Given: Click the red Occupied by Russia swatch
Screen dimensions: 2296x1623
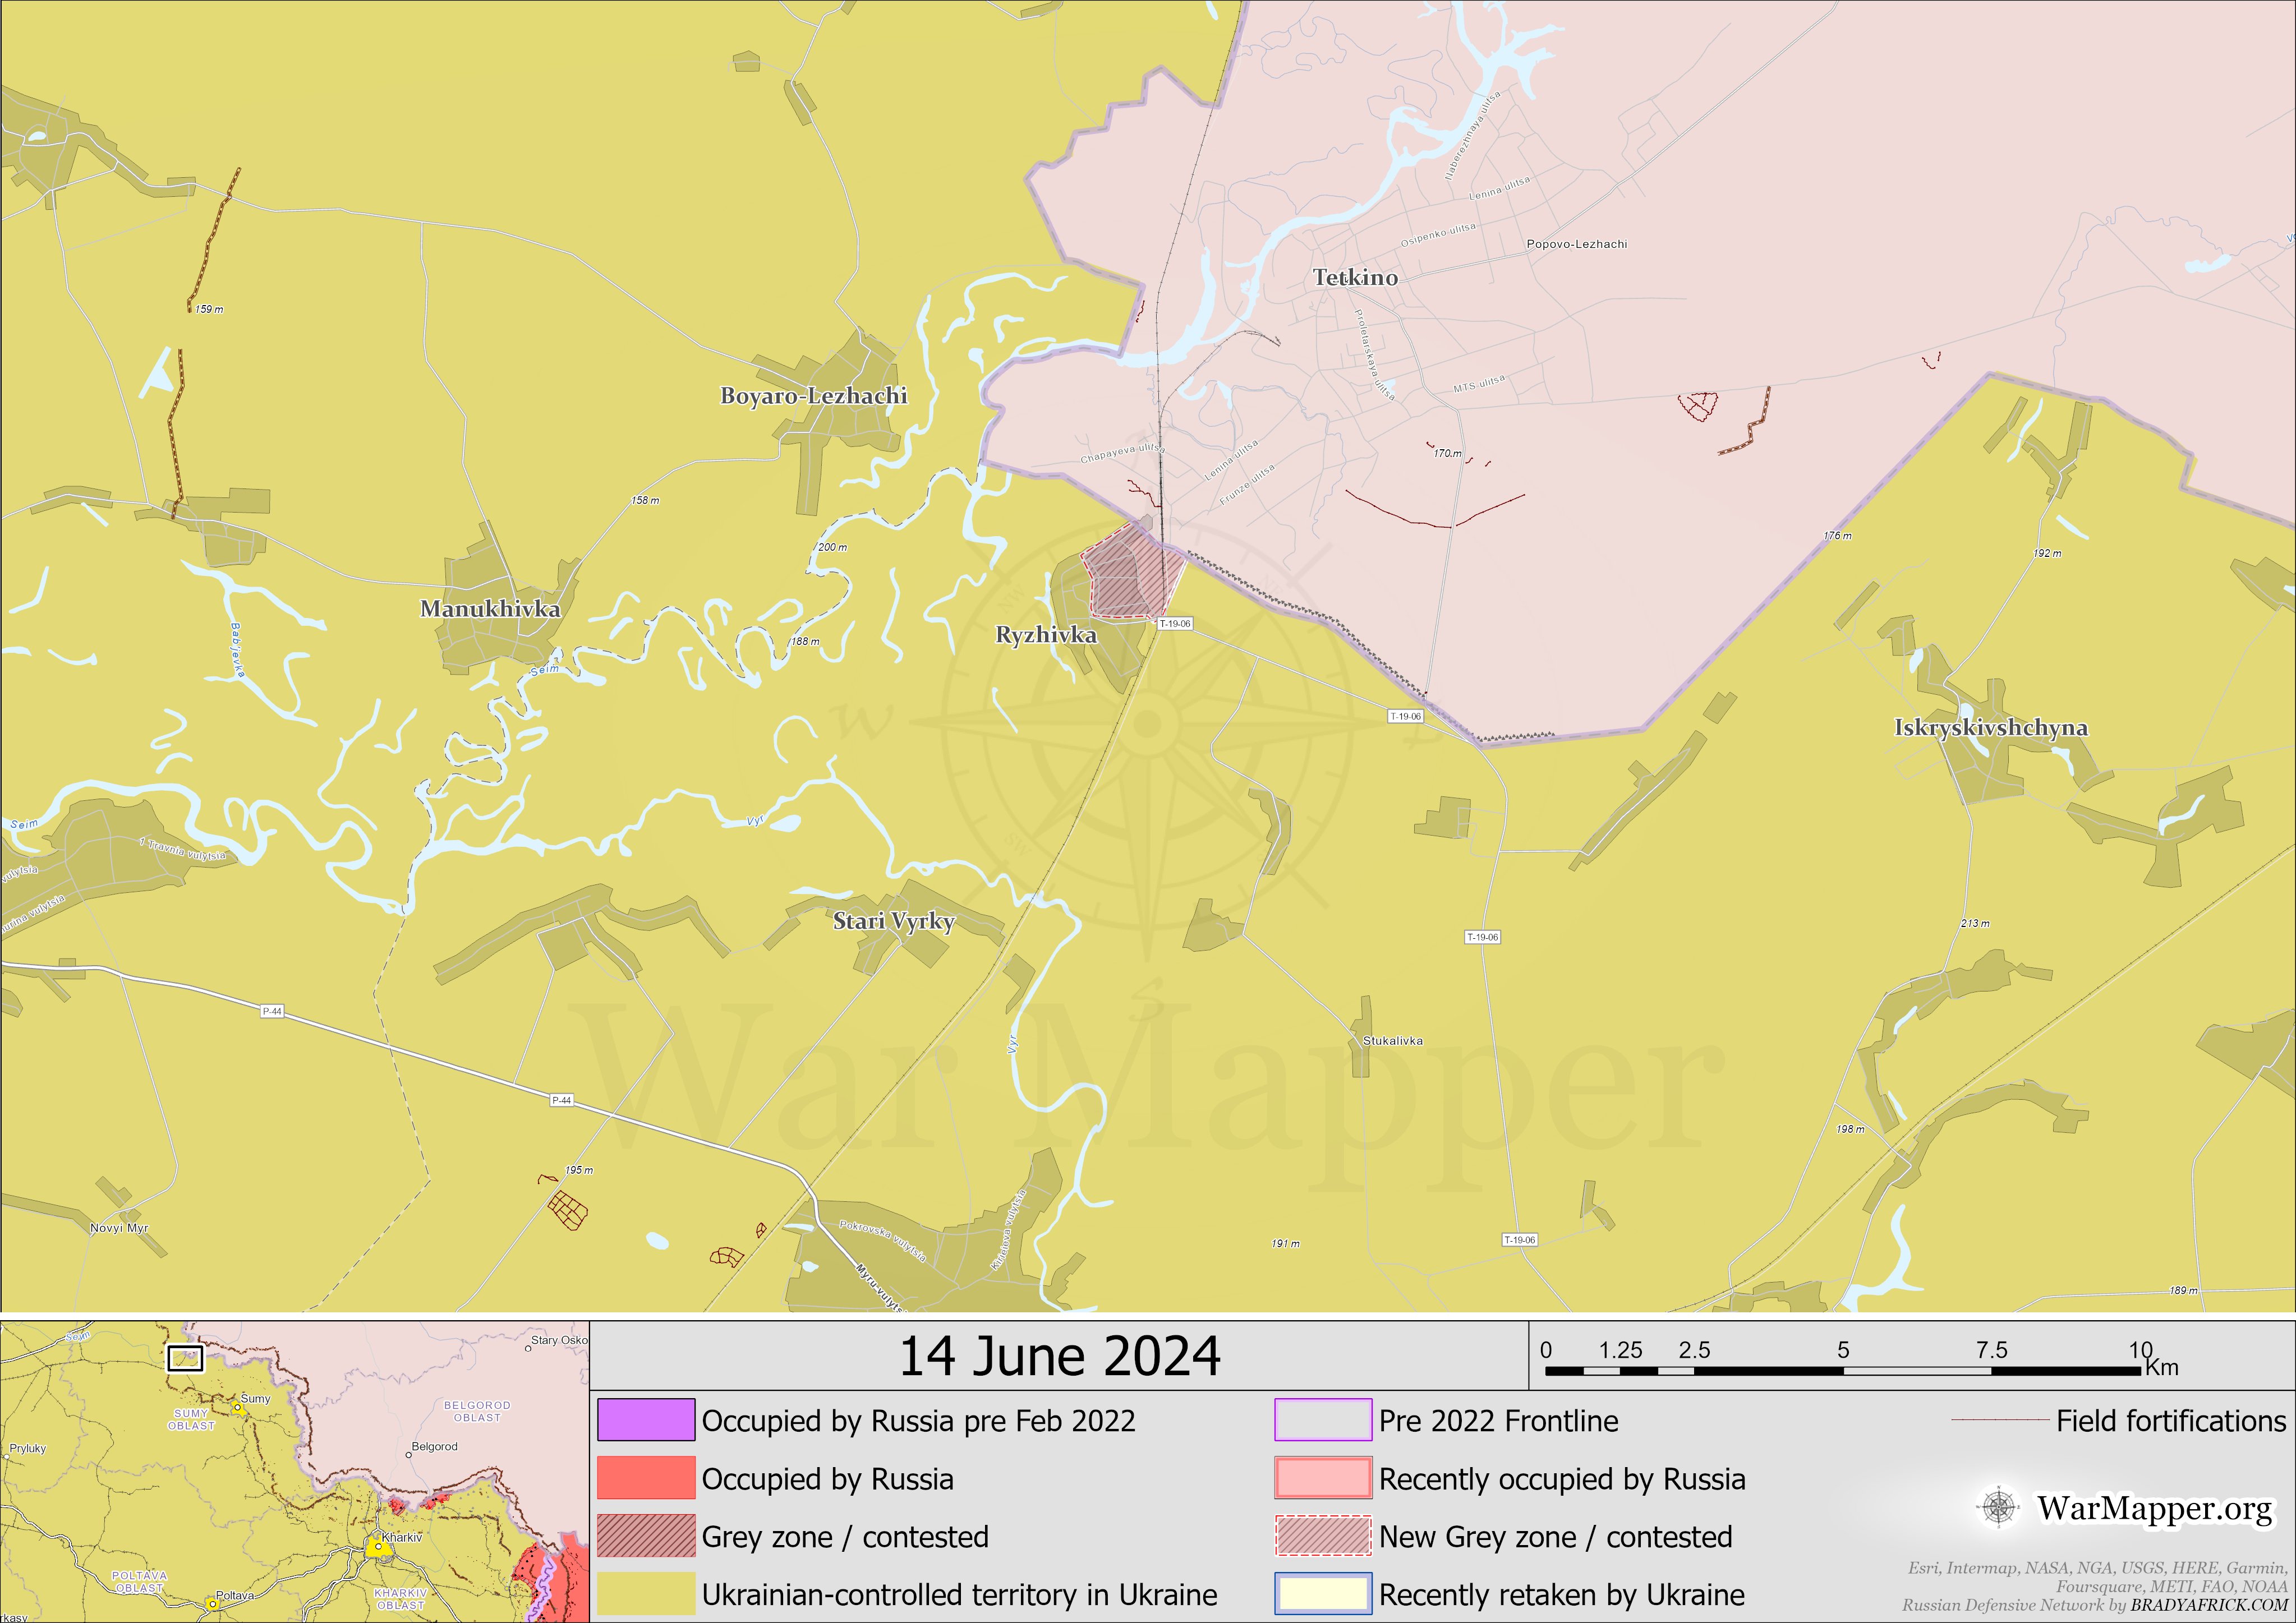Looking at the screenshot, I should click(646, 1478).
